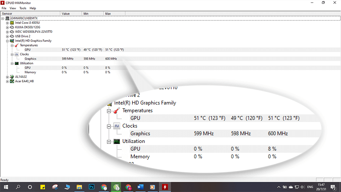
Task: Expand the USB Drive 2 node
Action: click(7, 36)
